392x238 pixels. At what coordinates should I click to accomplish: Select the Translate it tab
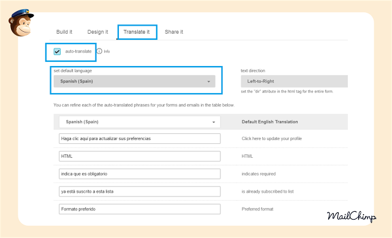point(137,32)
